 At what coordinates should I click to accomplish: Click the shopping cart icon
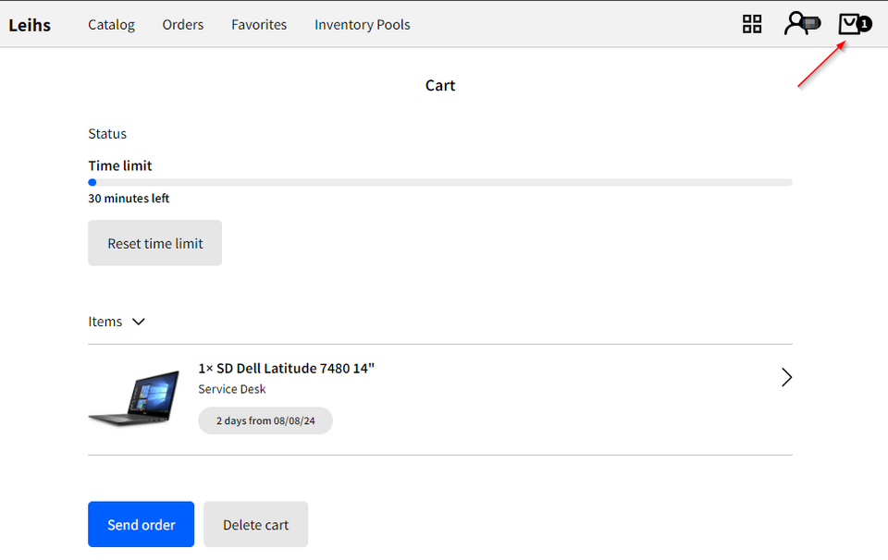849,24
